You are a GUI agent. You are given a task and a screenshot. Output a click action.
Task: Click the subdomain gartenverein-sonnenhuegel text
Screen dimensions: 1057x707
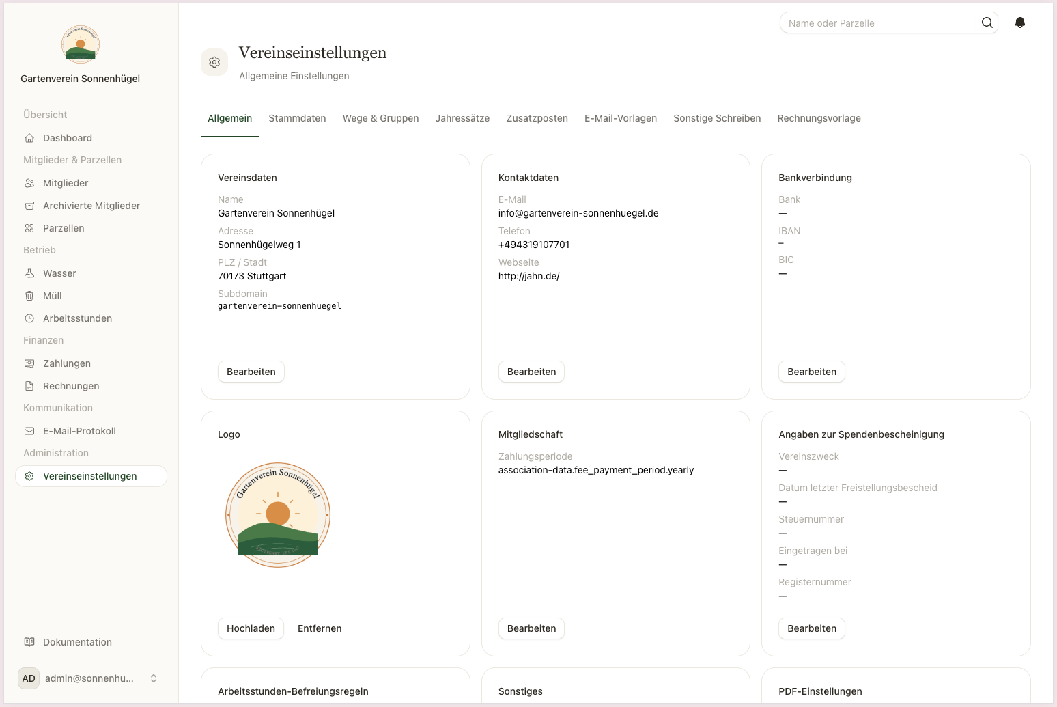point(279,306)
